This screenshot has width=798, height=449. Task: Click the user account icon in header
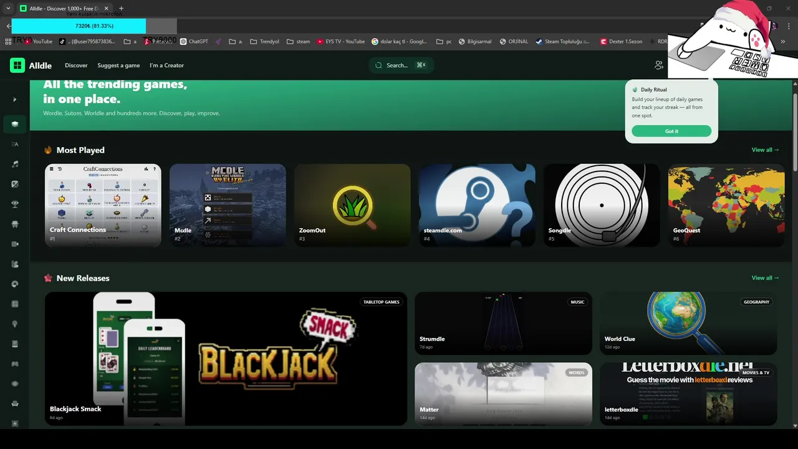click(x=658, y=65)
